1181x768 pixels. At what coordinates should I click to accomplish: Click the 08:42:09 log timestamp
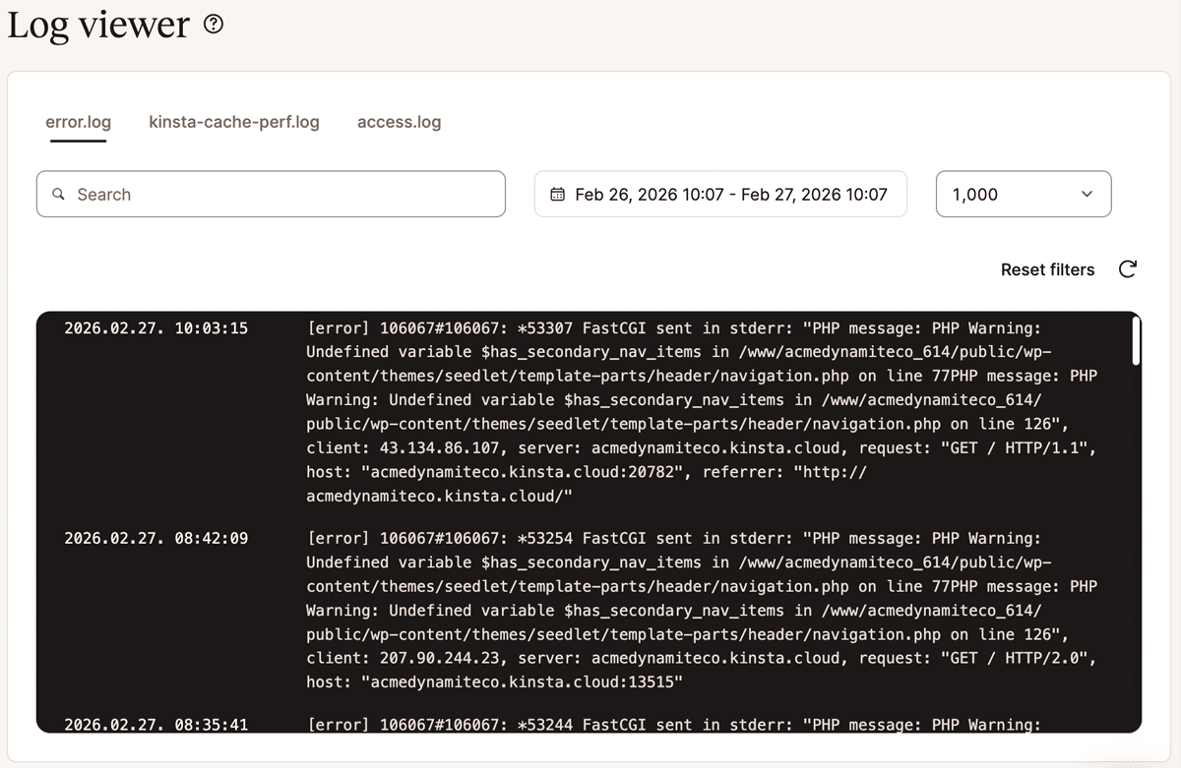[x=155, y=539]
